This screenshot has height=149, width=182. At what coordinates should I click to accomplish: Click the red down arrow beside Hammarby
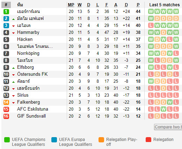13,33
